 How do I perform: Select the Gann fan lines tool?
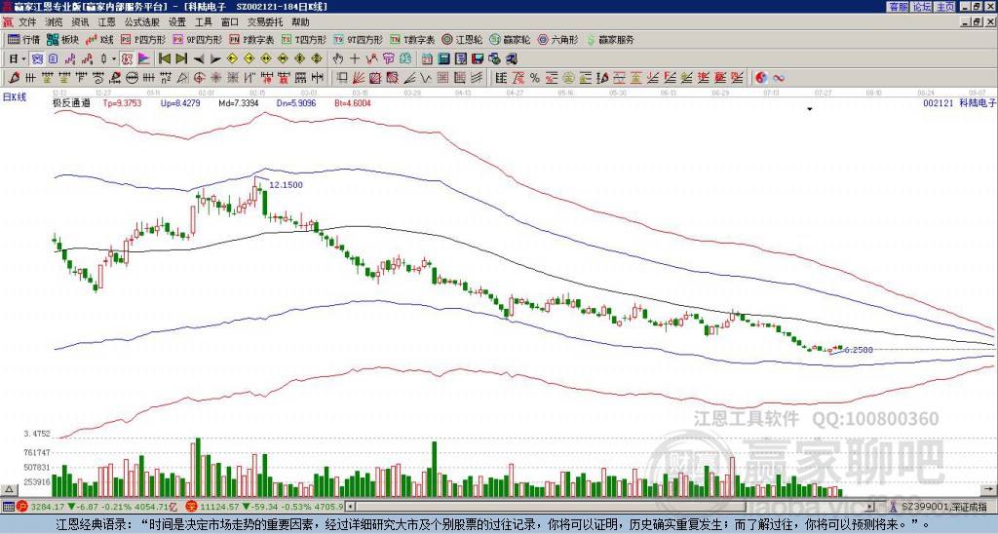[359, 78]
